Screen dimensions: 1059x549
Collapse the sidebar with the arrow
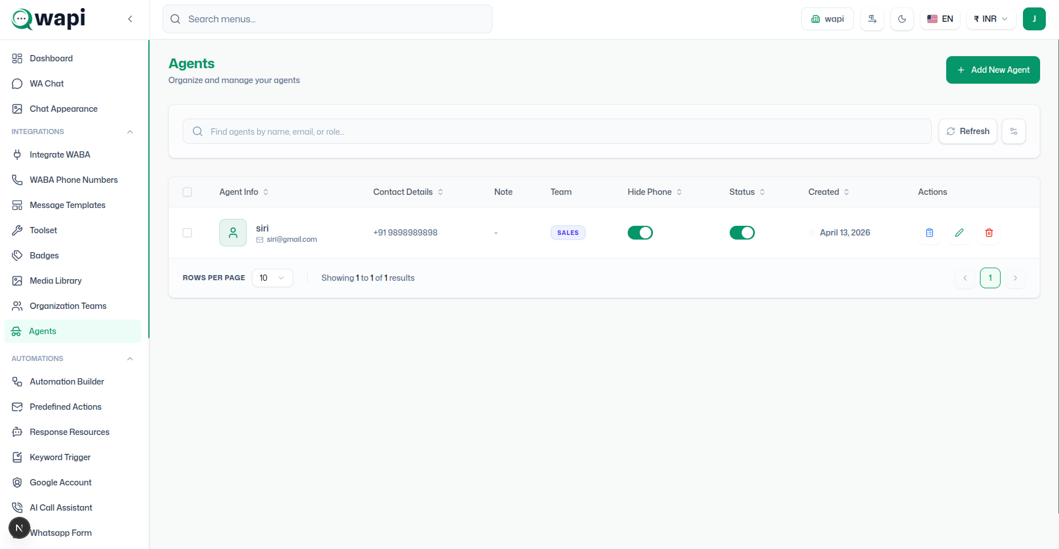[130, 19]
